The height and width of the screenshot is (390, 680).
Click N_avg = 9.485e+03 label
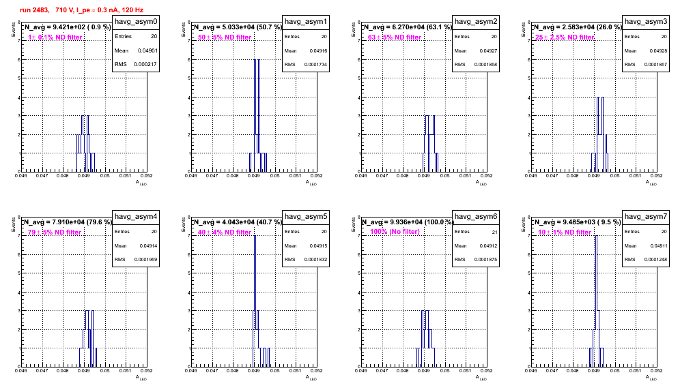point(578,222)
